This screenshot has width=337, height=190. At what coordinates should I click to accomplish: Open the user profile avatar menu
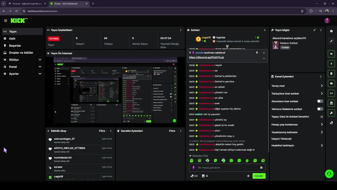tap(327, 21)
